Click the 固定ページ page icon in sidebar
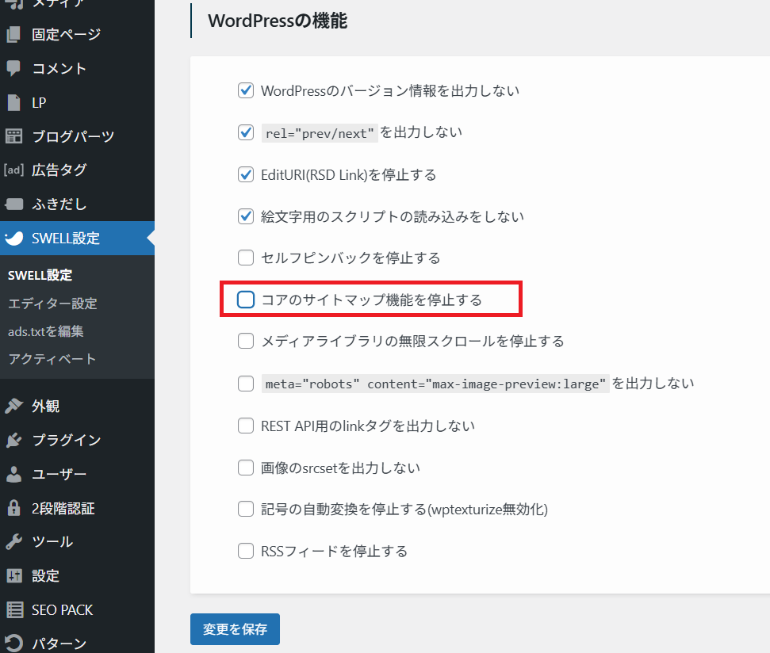 pos(13,35)
